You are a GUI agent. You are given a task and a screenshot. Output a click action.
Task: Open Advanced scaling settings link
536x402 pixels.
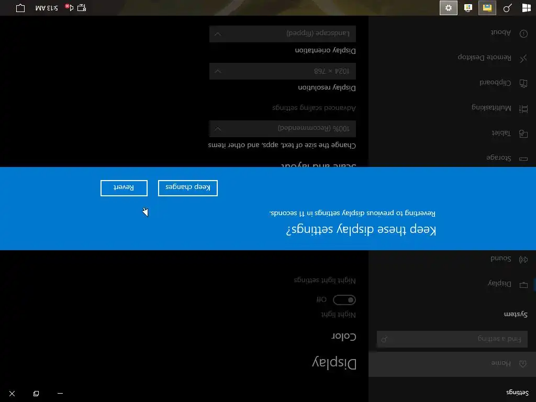314,108
